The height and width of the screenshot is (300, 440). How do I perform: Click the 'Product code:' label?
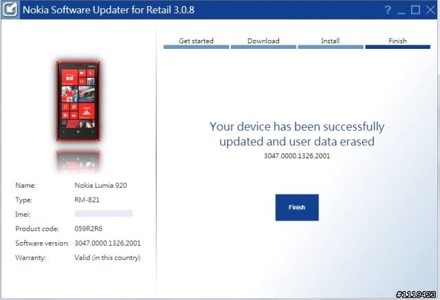tap(37, 228)
